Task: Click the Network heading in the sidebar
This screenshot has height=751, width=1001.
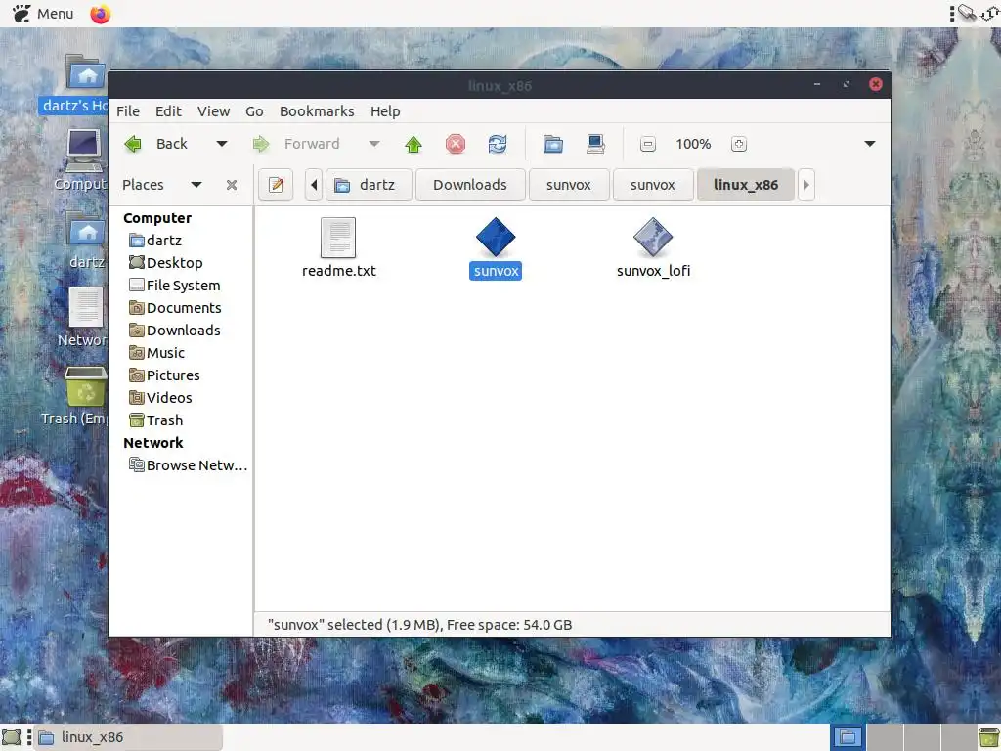Action: coord(153,443)
